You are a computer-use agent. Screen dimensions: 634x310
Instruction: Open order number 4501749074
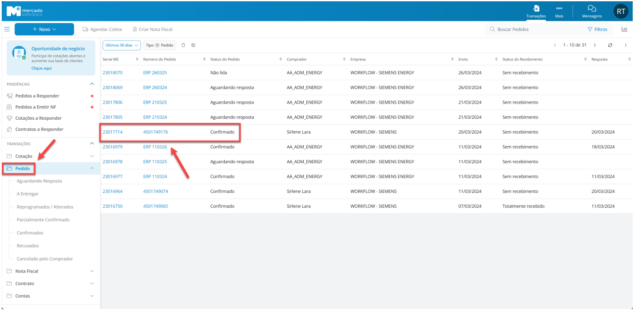pos(155,191)
